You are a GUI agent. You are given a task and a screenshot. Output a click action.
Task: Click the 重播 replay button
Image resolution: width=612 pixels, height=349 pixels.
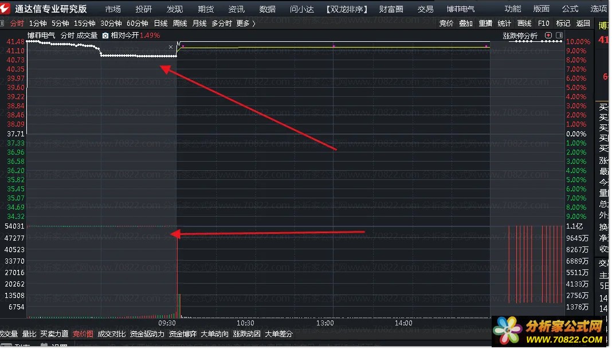click(485, 23)
